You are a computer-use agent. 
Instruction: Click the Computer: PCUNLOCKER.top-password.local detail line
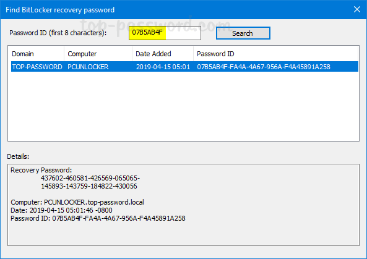point(77,202)
